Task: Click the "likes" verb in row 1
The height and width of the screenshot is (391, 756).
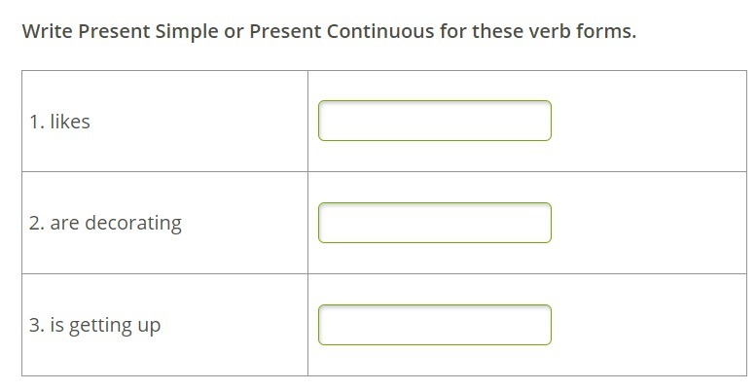Action: [x=70, y=122]
